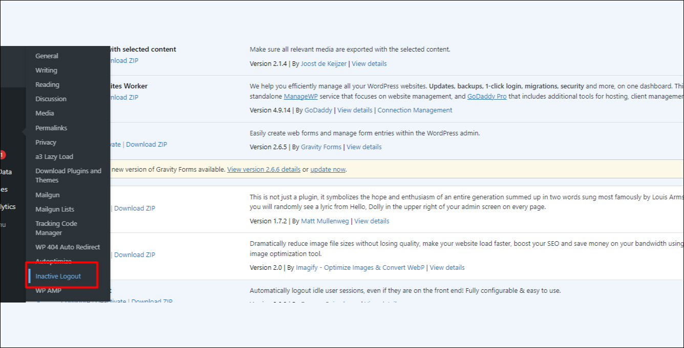
Task: Open Connection Management link
Action: (415, 110)
